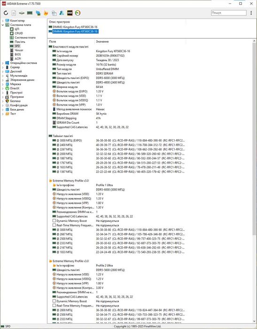Click the scrollbar up arrow
The image size is (257, 329).
coord(254,41)
